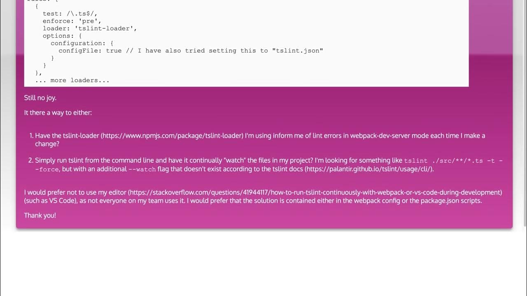Click the "It there a way to either:" line
The width and height of the screenshot is (527, 296).
coord(58,113)
